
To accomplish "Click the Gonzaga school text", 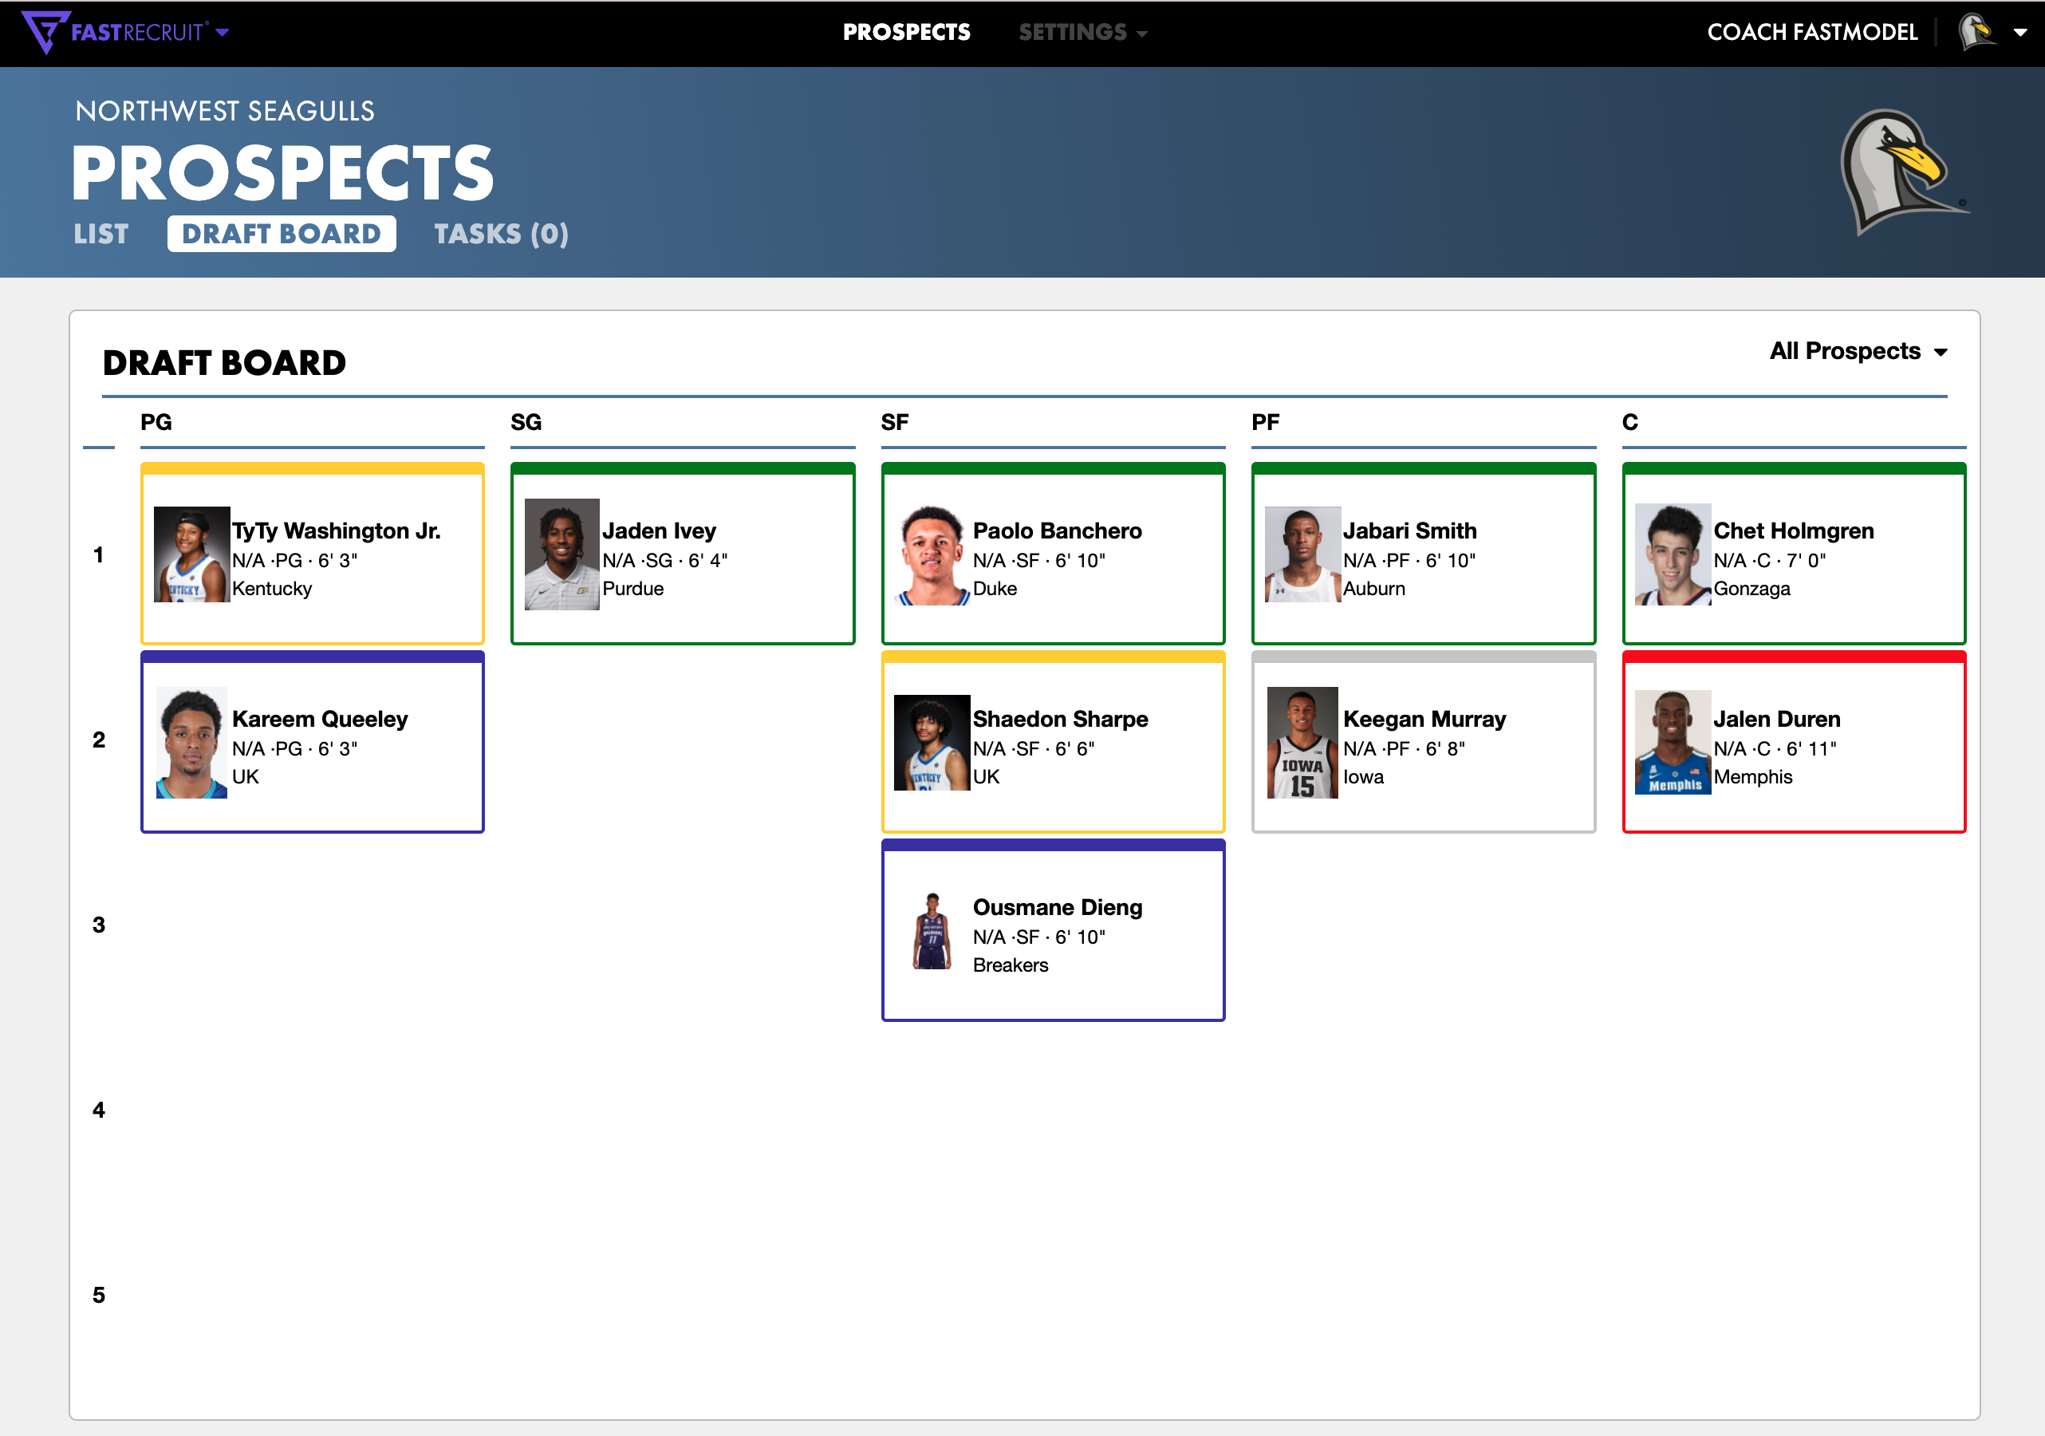I will coord(1752,589).
